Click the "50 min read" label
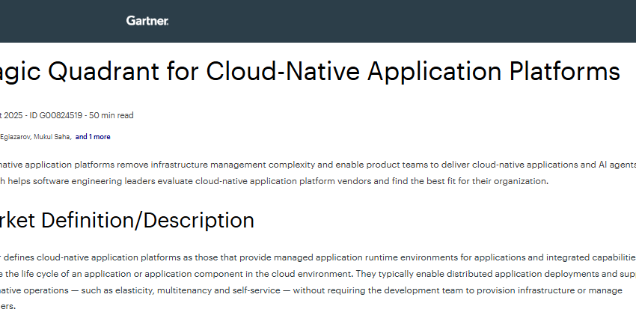636x327 pixels. pos(111,115)
